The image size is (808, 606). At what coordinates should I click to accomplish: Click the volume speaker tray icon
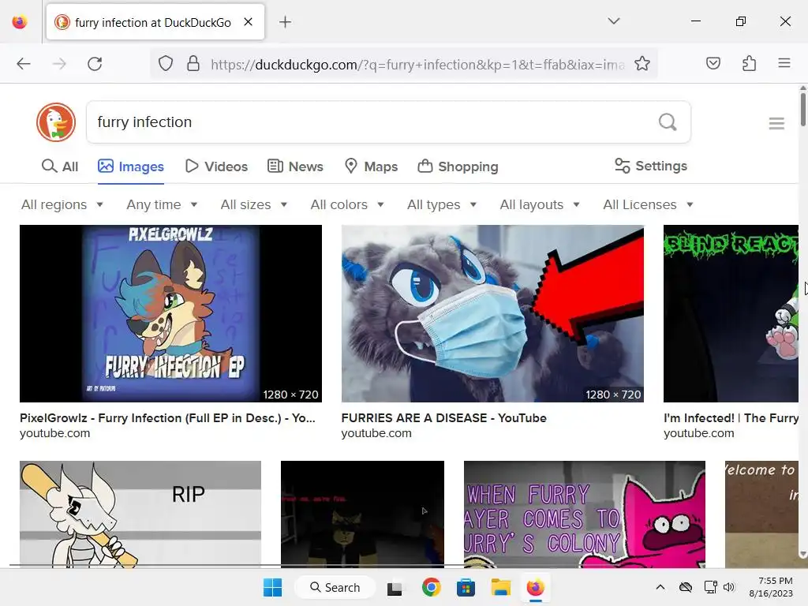[x=729, y=587]
